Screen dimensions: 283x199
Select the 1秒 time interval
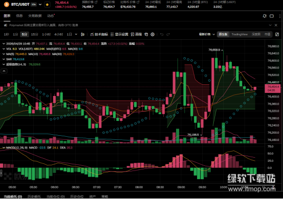pos(7,34)
